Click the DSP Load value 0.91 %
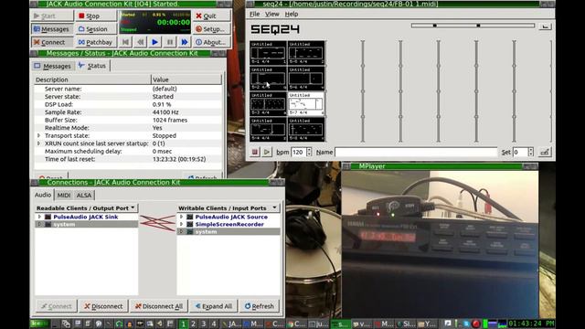Image resolution: width=585 pixels, height=329 pixels. (x=162, y=104)
